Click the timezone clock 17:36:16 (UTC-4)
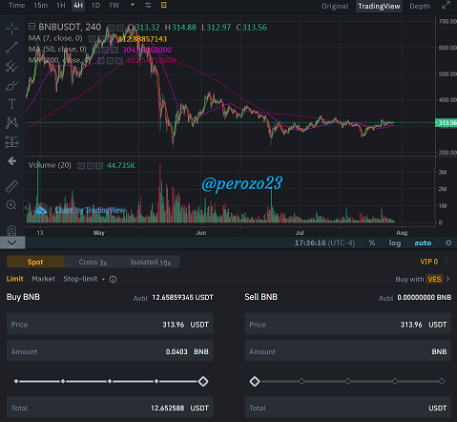 point(324,243)
